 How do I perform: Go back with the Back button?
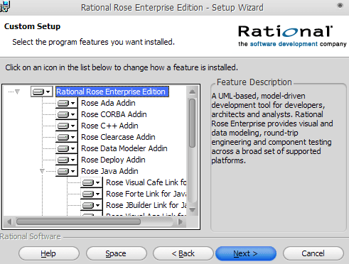point(183,253)
